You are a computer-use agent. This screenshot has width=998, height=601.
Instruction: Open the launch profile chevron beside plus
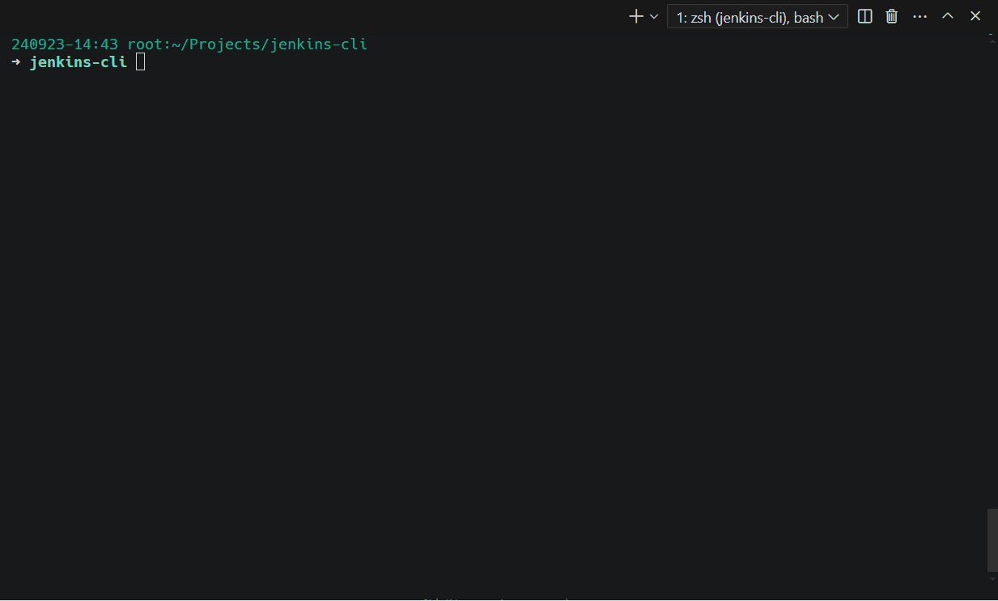tap(654, 16)
